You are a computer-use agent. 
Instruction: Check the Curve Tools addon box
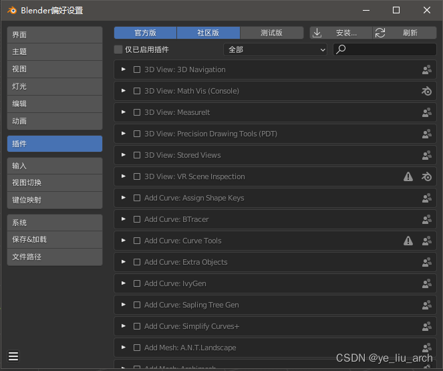[x=137, y=241]
